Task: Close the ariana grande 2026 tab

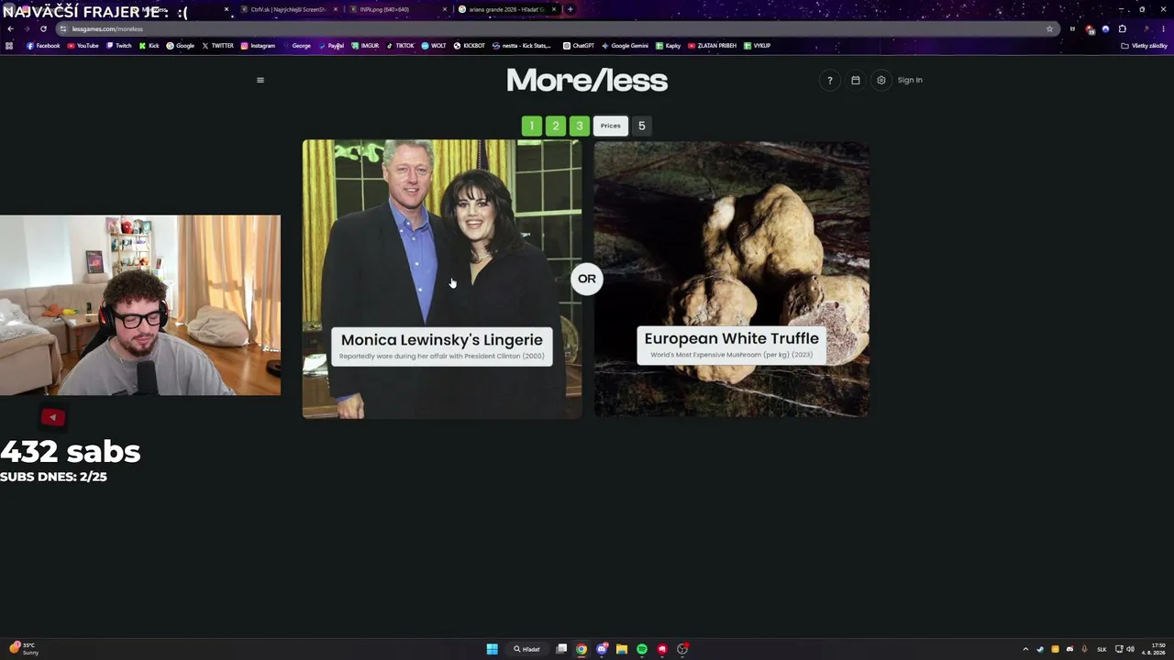Action: tap(554, 9)
